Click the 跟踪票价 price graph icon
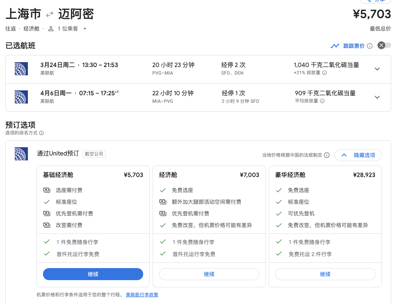The width and height of the screenshot is (404, 305). 335,46
